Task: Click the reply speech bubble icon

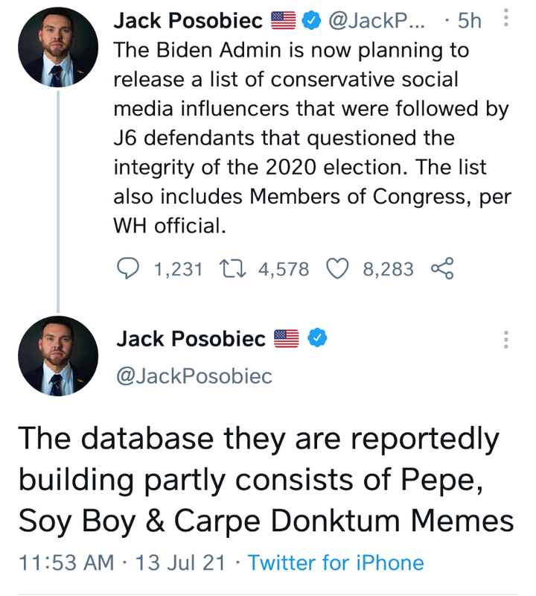Action: coord(127,268)
